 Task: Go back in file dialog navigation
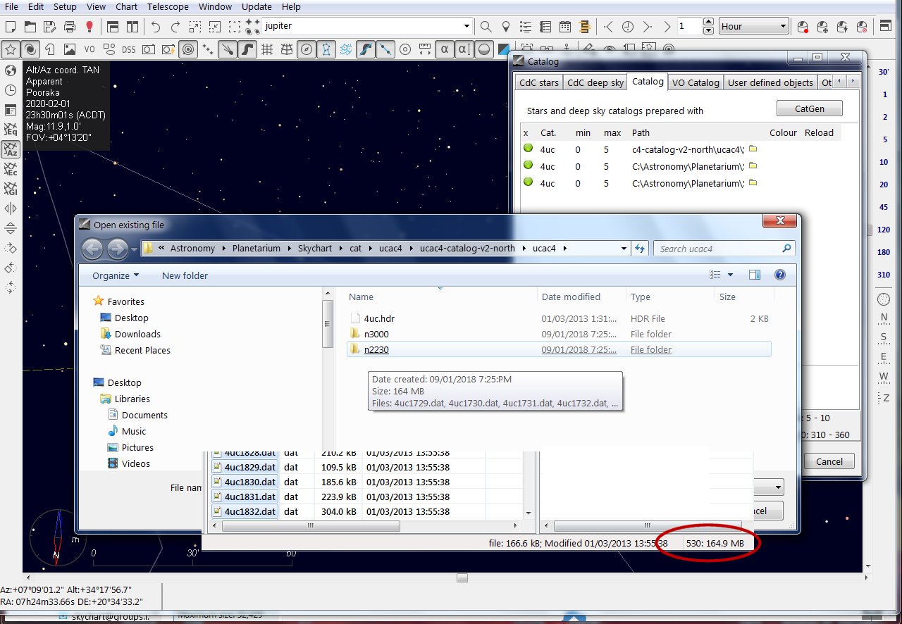click(x=92, y=248)
